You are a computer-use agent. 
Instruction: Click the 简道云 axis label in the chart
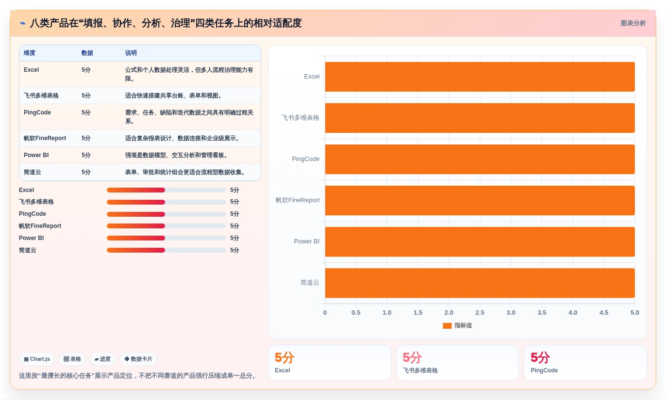[x=310, y=283]
